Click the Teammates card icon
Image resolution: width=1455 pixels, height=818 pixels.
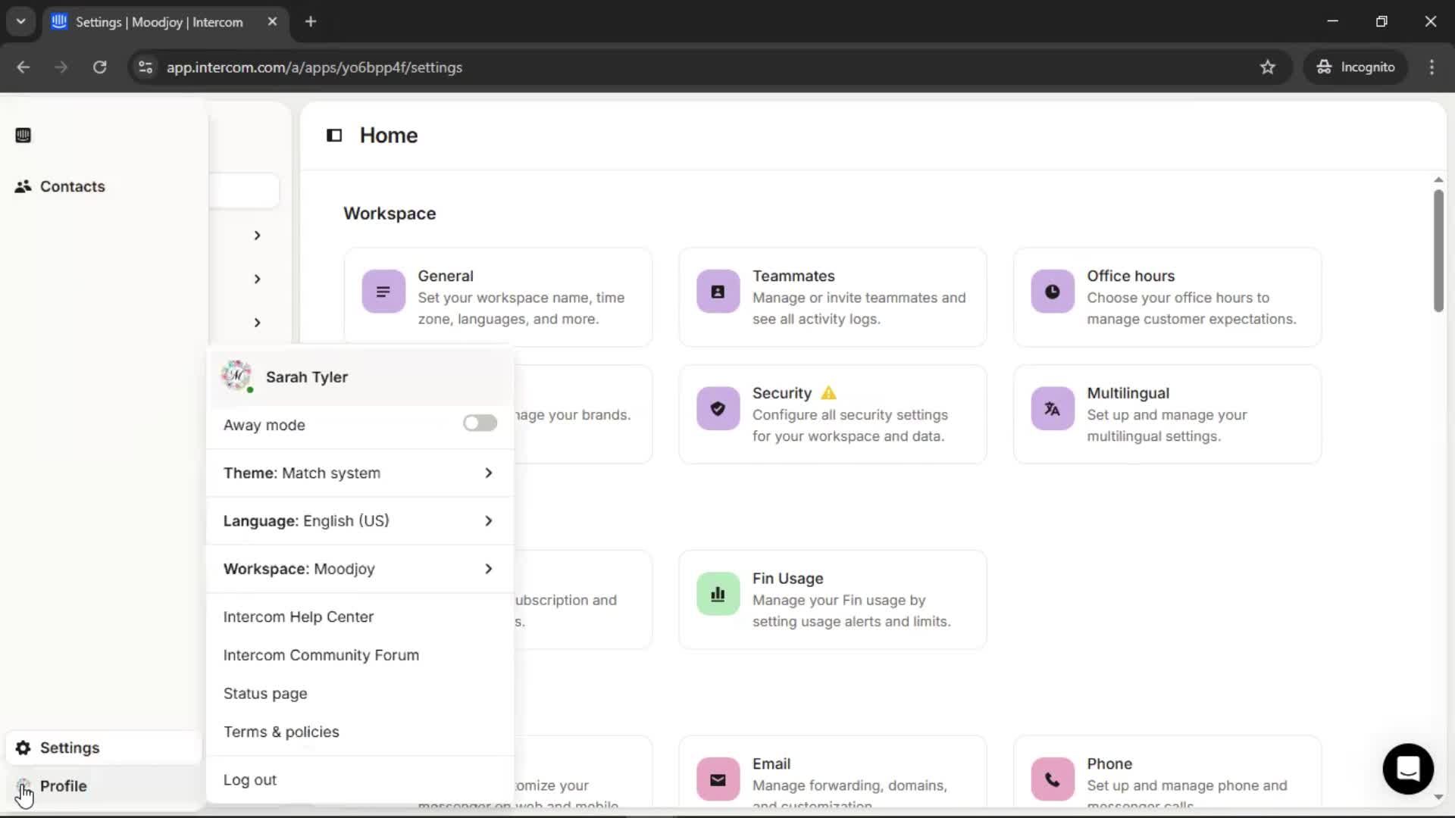[718, 292]
